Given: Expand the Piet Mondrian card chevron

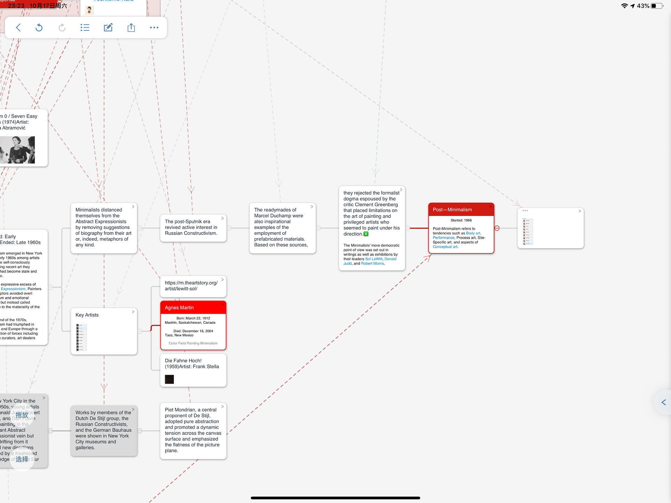Looking at the screenshot, I should pyautogui.click(x=223, y=407).
